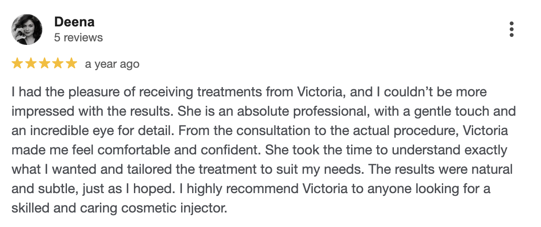The height and width of the screenshot is (227, 541).
Task: Click the "a year ago" timestamp
Action: click(x=112, y=64)
